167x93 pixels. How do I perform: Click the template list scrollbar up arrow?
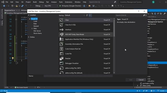[114, 19]
